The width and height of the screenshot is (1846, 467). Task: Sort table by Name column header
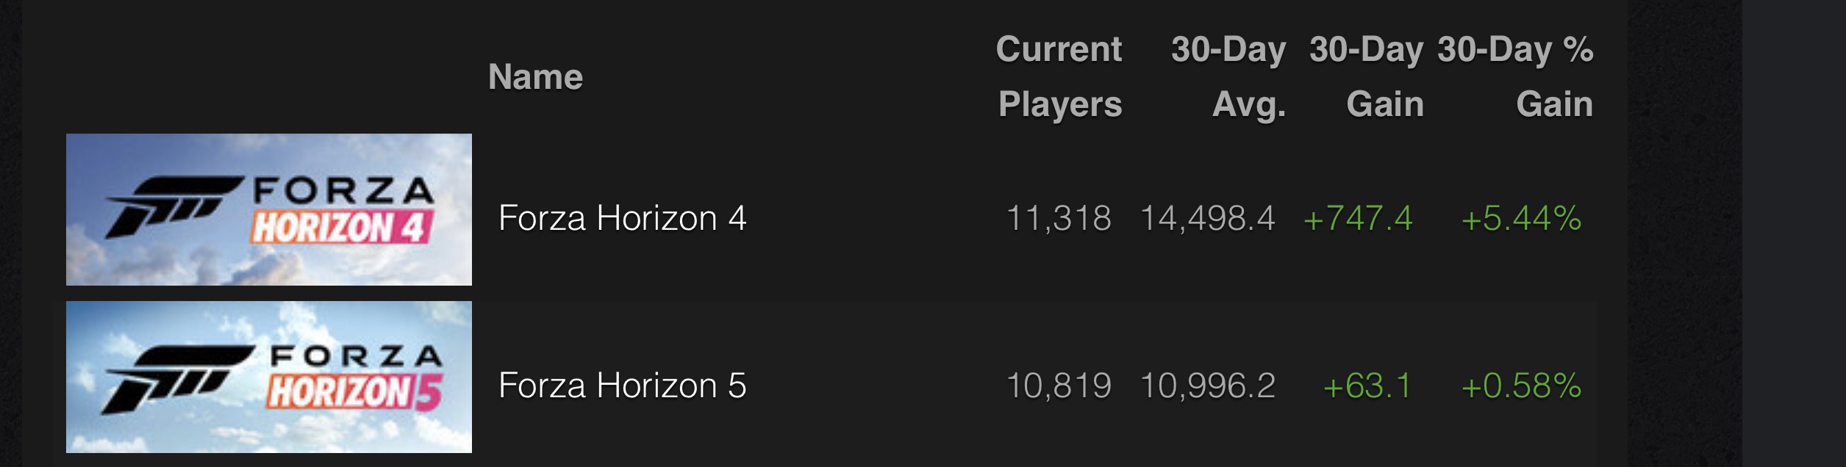[535, 77]
